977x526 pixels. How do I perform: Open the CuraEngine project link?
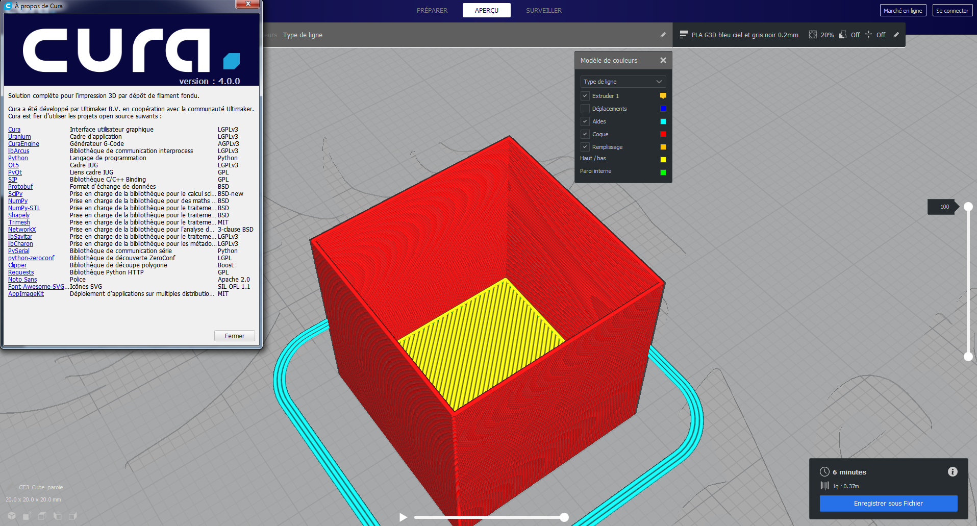point(23,144)
